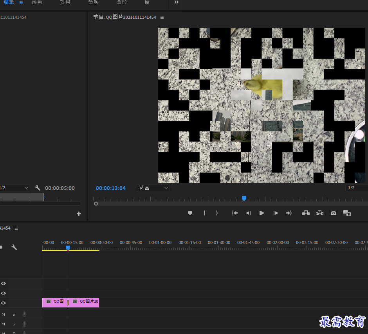Click the 00:01:00:00 mark on timeline ruler

[x=160, y=242]
